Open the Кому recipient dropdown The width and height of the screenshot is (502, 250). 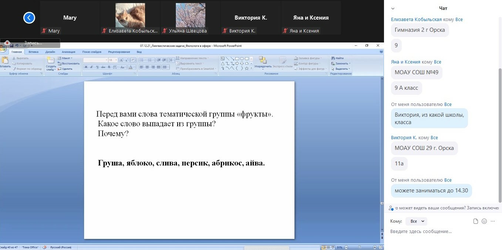pyautogui.click(x=416, y=221)
